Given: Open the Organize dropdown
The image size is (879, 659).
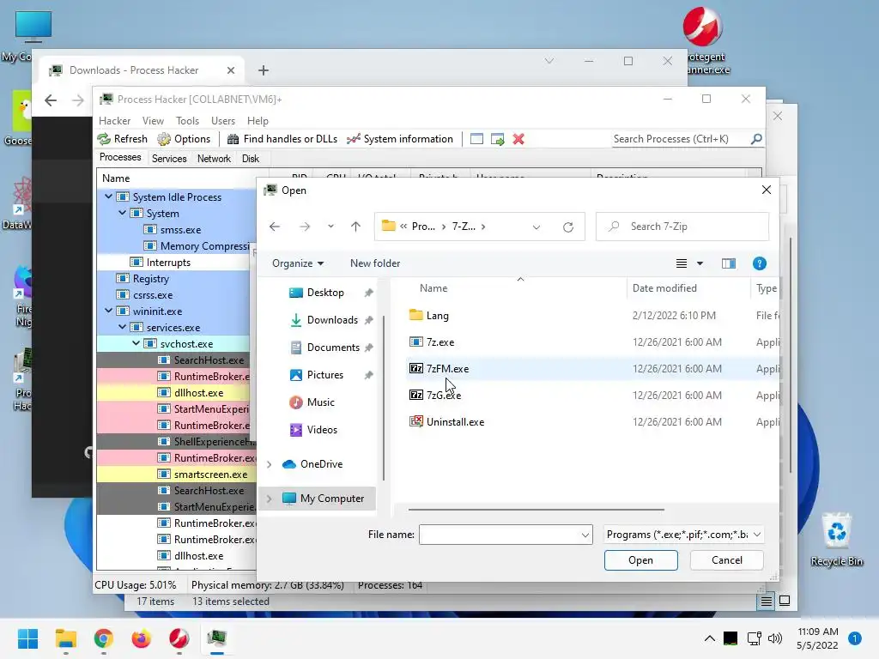Looking at the screenshot, I should click(298, 263).
